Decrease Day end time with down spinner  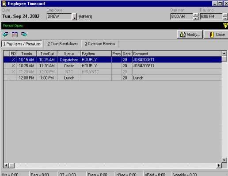[225, 18]
